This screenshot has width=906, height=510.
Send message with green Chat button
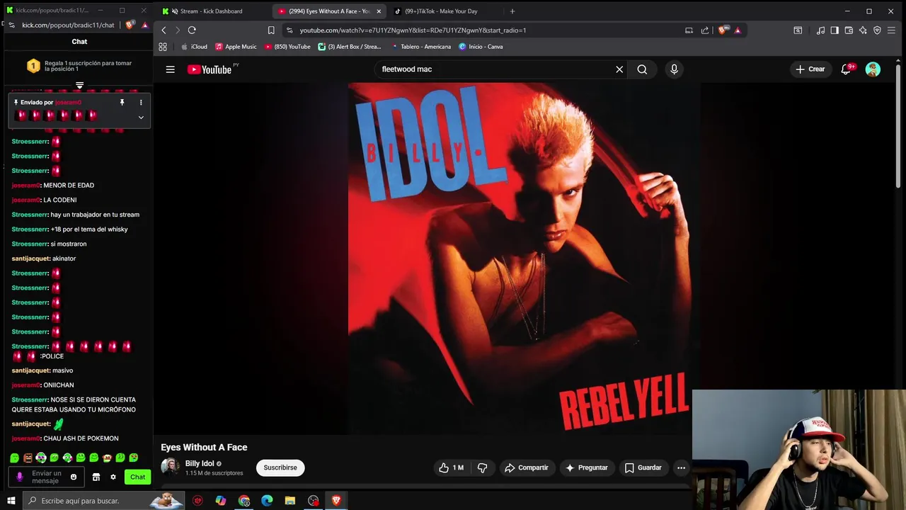coord(137,477)
